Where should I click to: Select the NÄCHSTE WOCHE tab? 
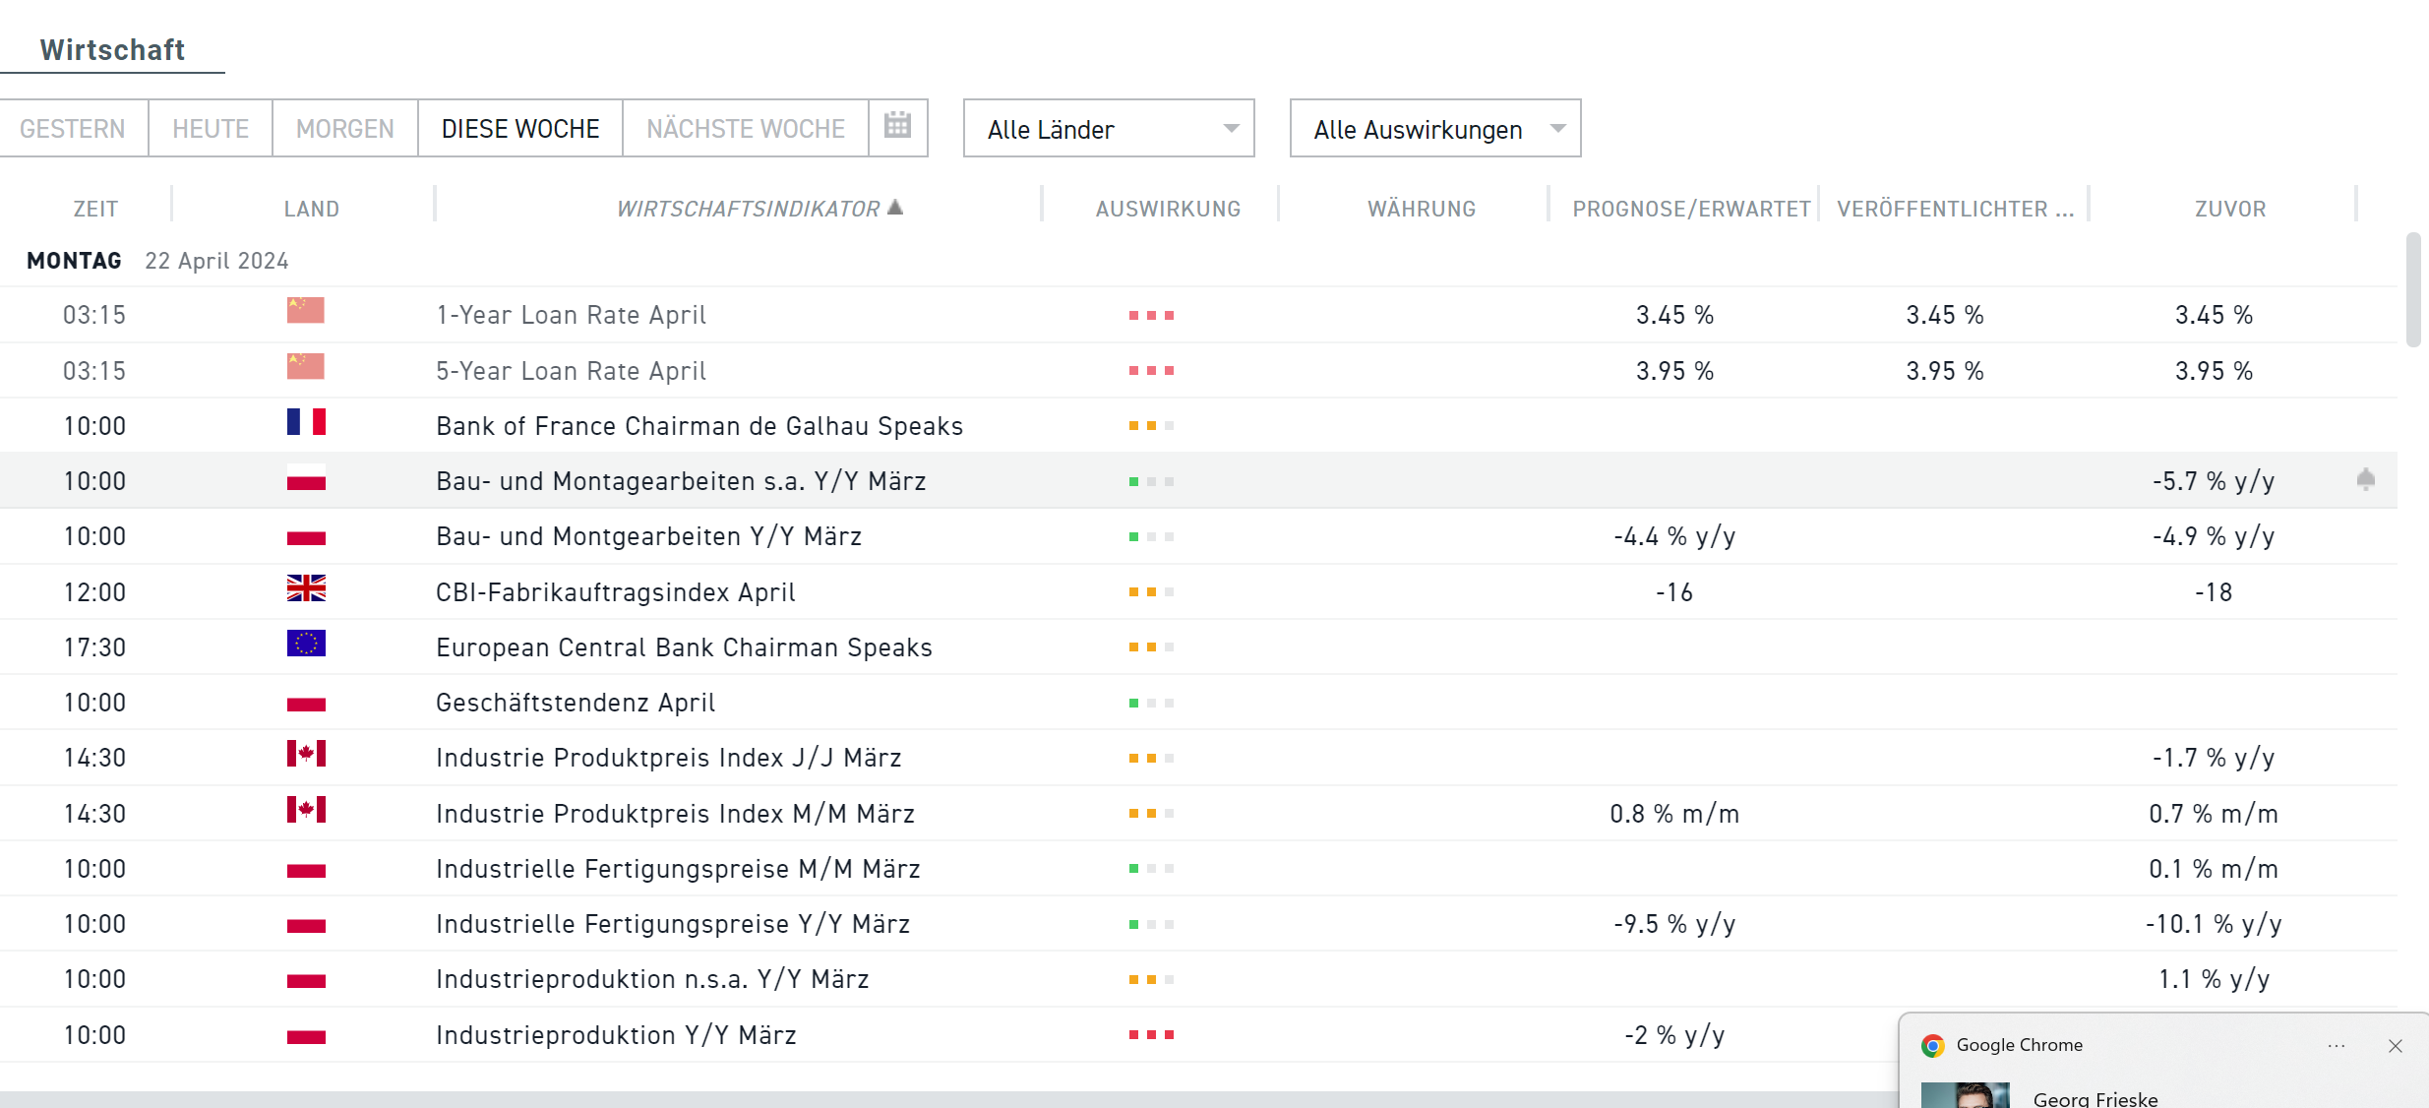pos(745,129)
